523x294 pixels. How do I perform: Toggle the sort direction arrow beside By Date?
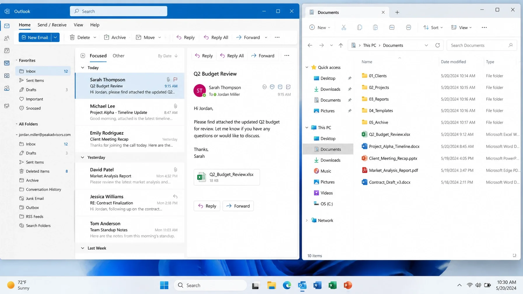click(x=176, y=56)
